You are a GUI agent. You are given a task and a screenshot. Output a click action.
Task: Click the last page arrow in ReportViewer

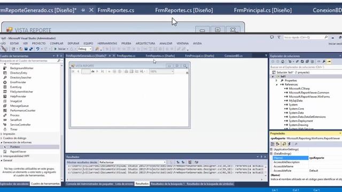(x=102, y=71)
